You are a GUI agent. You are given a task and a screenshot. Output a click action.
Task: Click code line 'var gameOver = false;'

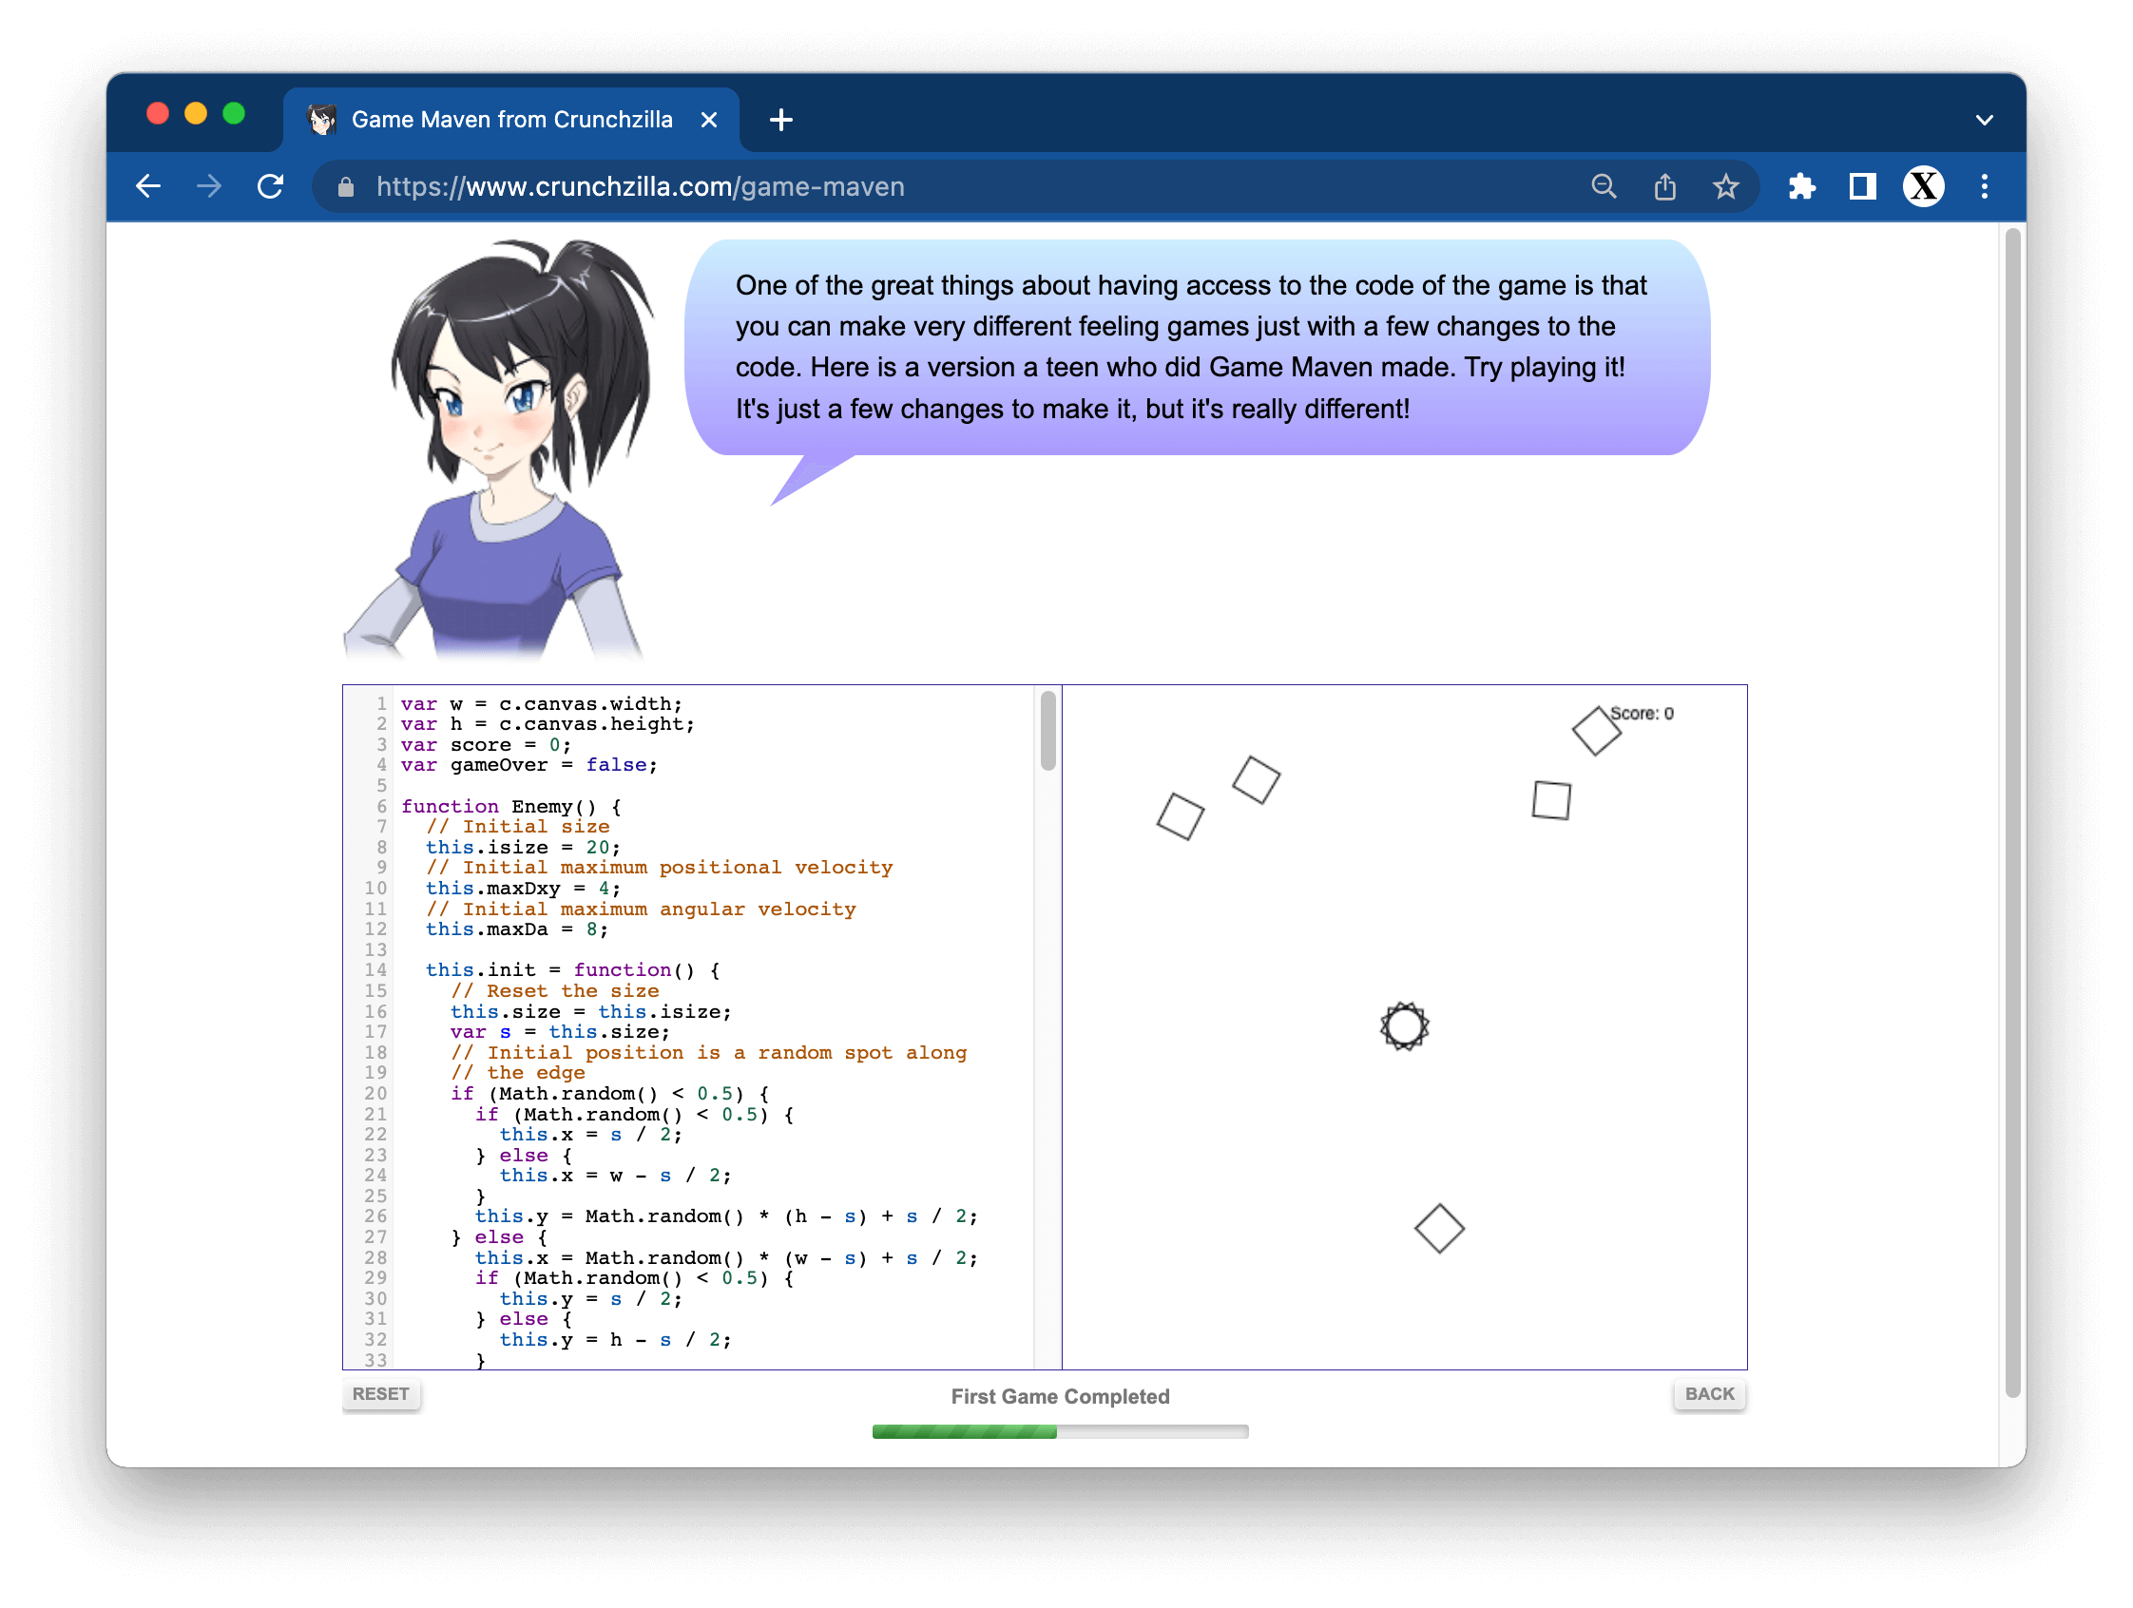(x=529, y=764)
